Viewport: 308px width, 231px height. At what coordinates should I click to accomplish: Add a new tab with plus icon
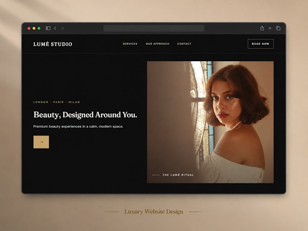click(270, 28)
